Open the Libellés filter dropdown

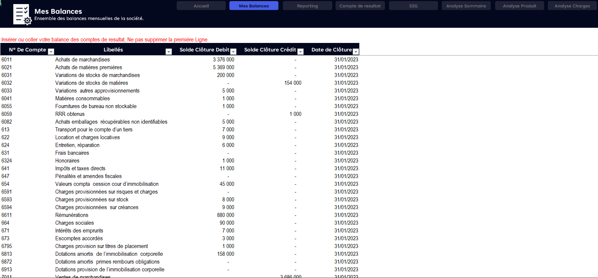click(169, 51)
